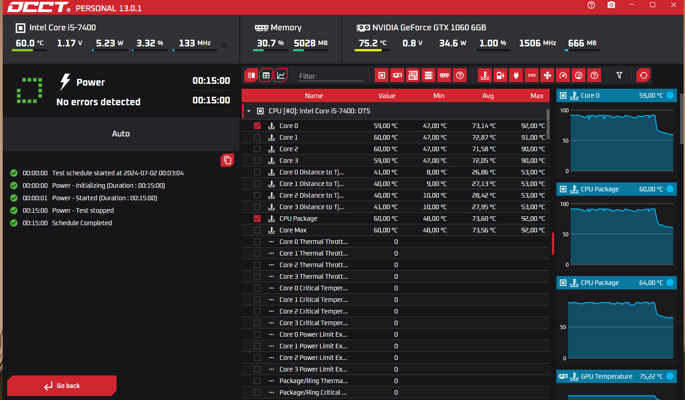This screenshot has height=400, width=685.
Task: Filter sensors by storage drive icon
Action: (x=429, y=75)
